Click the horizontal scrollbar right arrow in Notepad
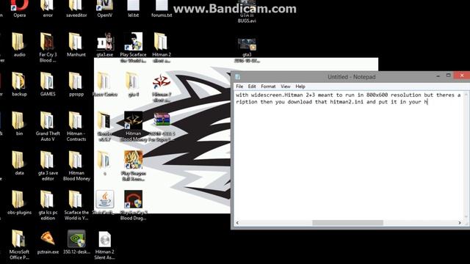 click(460, 223)
